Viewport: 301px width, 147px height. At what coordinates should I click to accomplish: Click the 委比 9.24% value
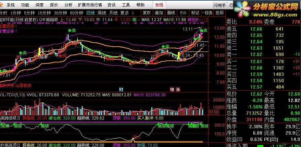pyautogui.click(x=256, y=22)
